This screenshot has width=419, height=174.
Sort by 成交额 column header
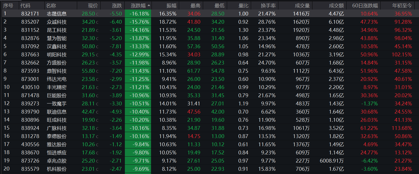coord(336,6)
